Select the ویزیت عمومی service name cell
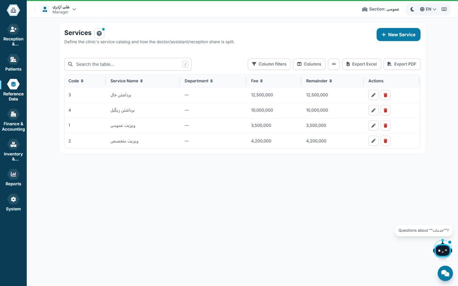Image resolution: width=458 pixels, height=286 pixels. click(x=123, y=125)
